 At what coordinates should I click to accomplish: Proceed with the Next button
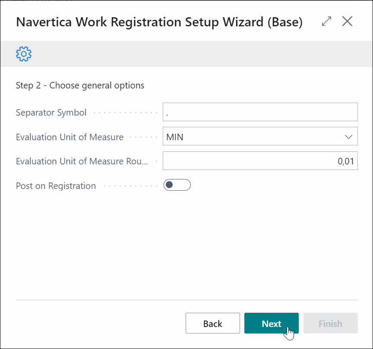click(x=272, y=323)
